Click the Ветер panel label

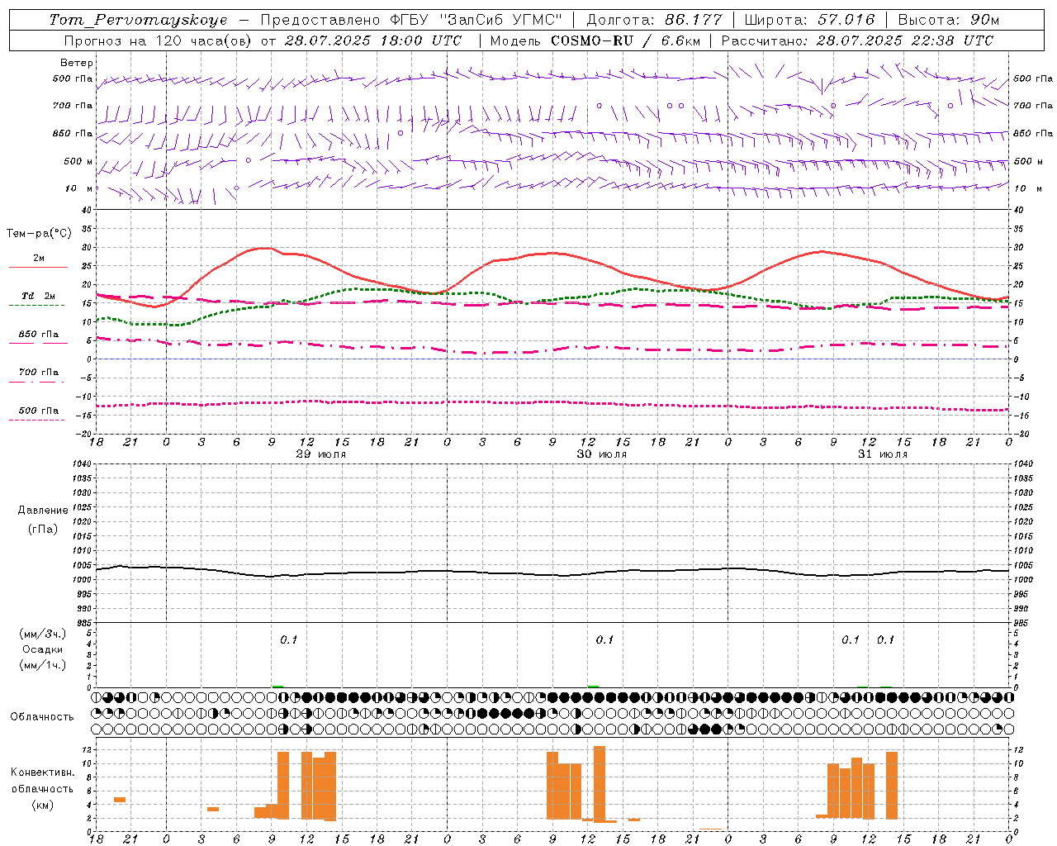[x=77, y=63]
